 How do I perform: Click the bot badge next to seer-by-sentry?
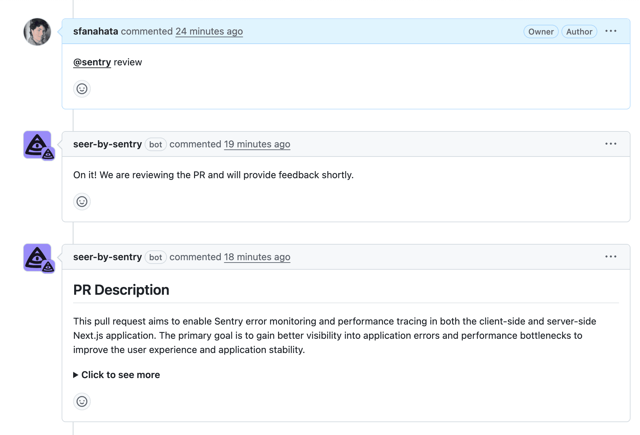click(x=155, y=144)
